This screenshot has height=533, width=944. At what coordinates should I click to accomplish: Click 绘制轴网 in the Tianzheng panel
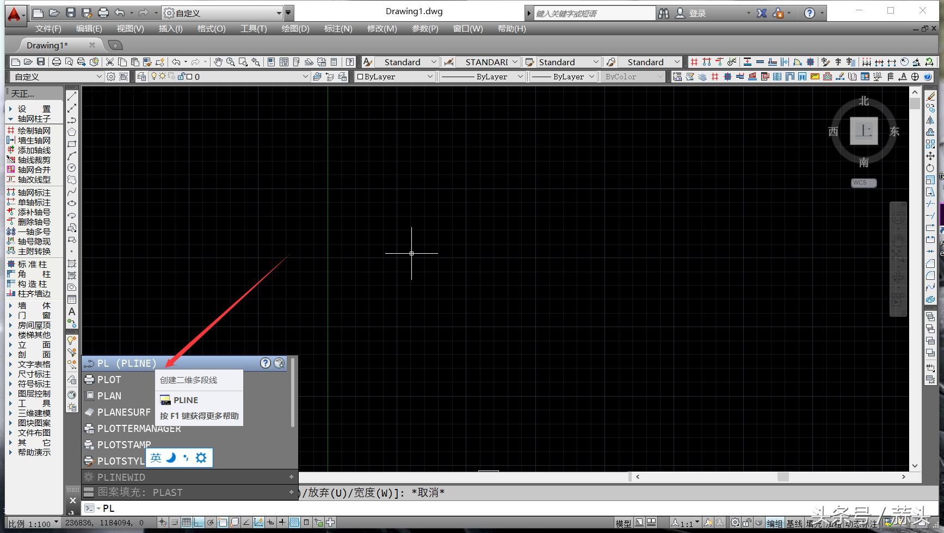(34, 130)
